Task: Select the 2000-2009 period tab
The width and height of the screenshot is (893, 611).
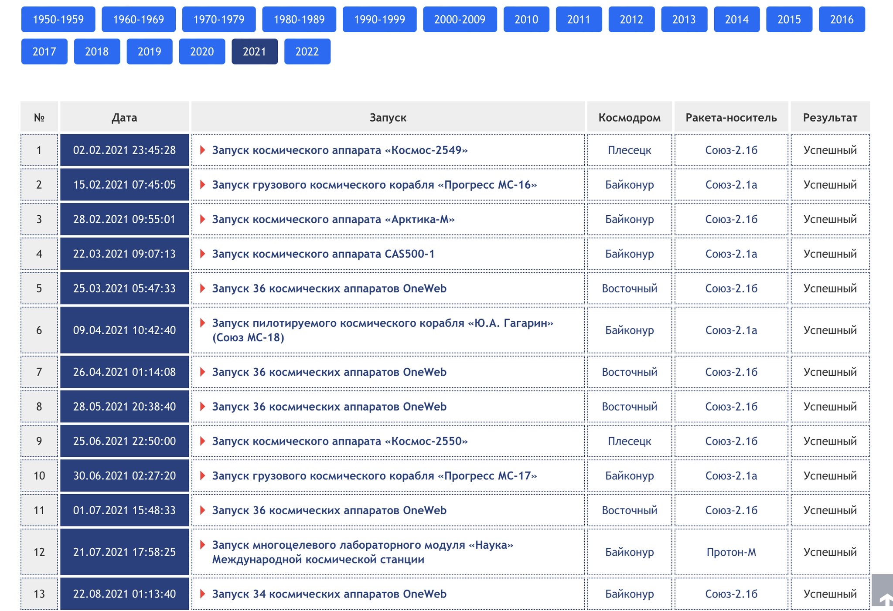Action: click(x=460, y=19)
